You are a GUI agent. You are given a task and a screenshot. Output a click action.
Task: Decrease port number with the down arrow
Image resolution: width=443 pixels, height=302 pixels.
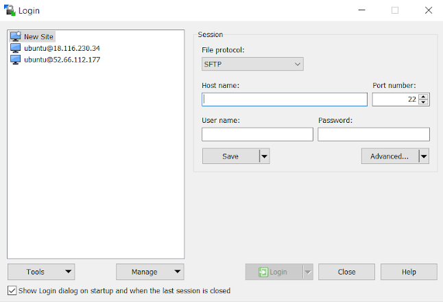(x=423, y=102)
